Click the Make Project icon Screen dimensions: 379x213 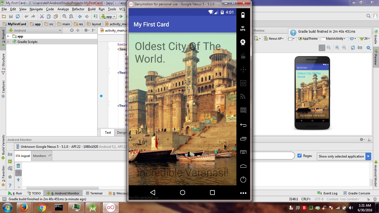pyautogui.click(x=96, y=17)
